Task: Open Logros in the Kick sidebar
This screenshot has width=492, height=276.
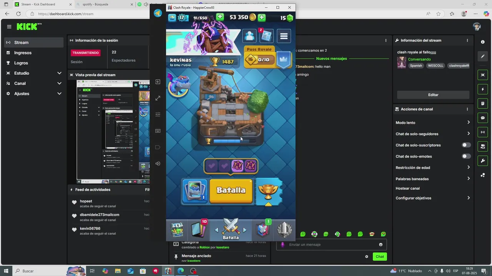Action: point(34,63)
